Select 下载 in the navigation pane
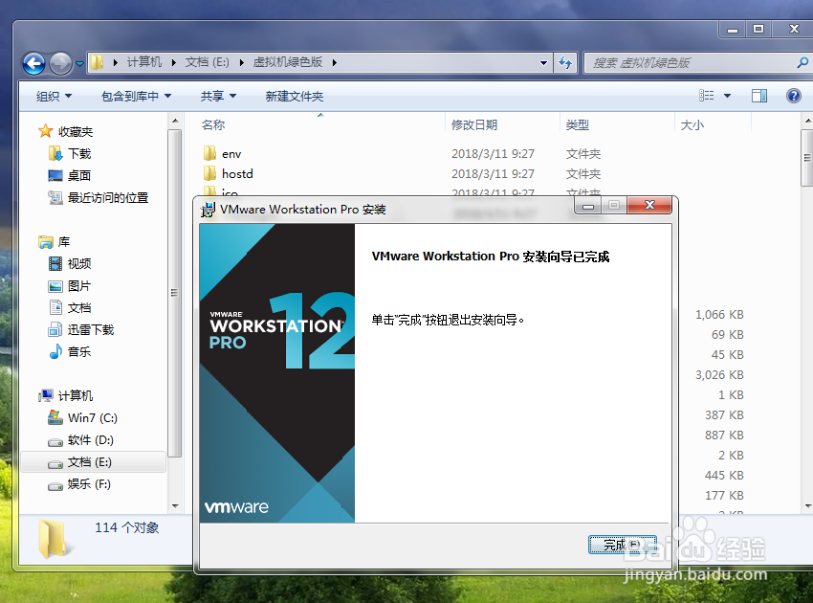 [x=79, y=153]
